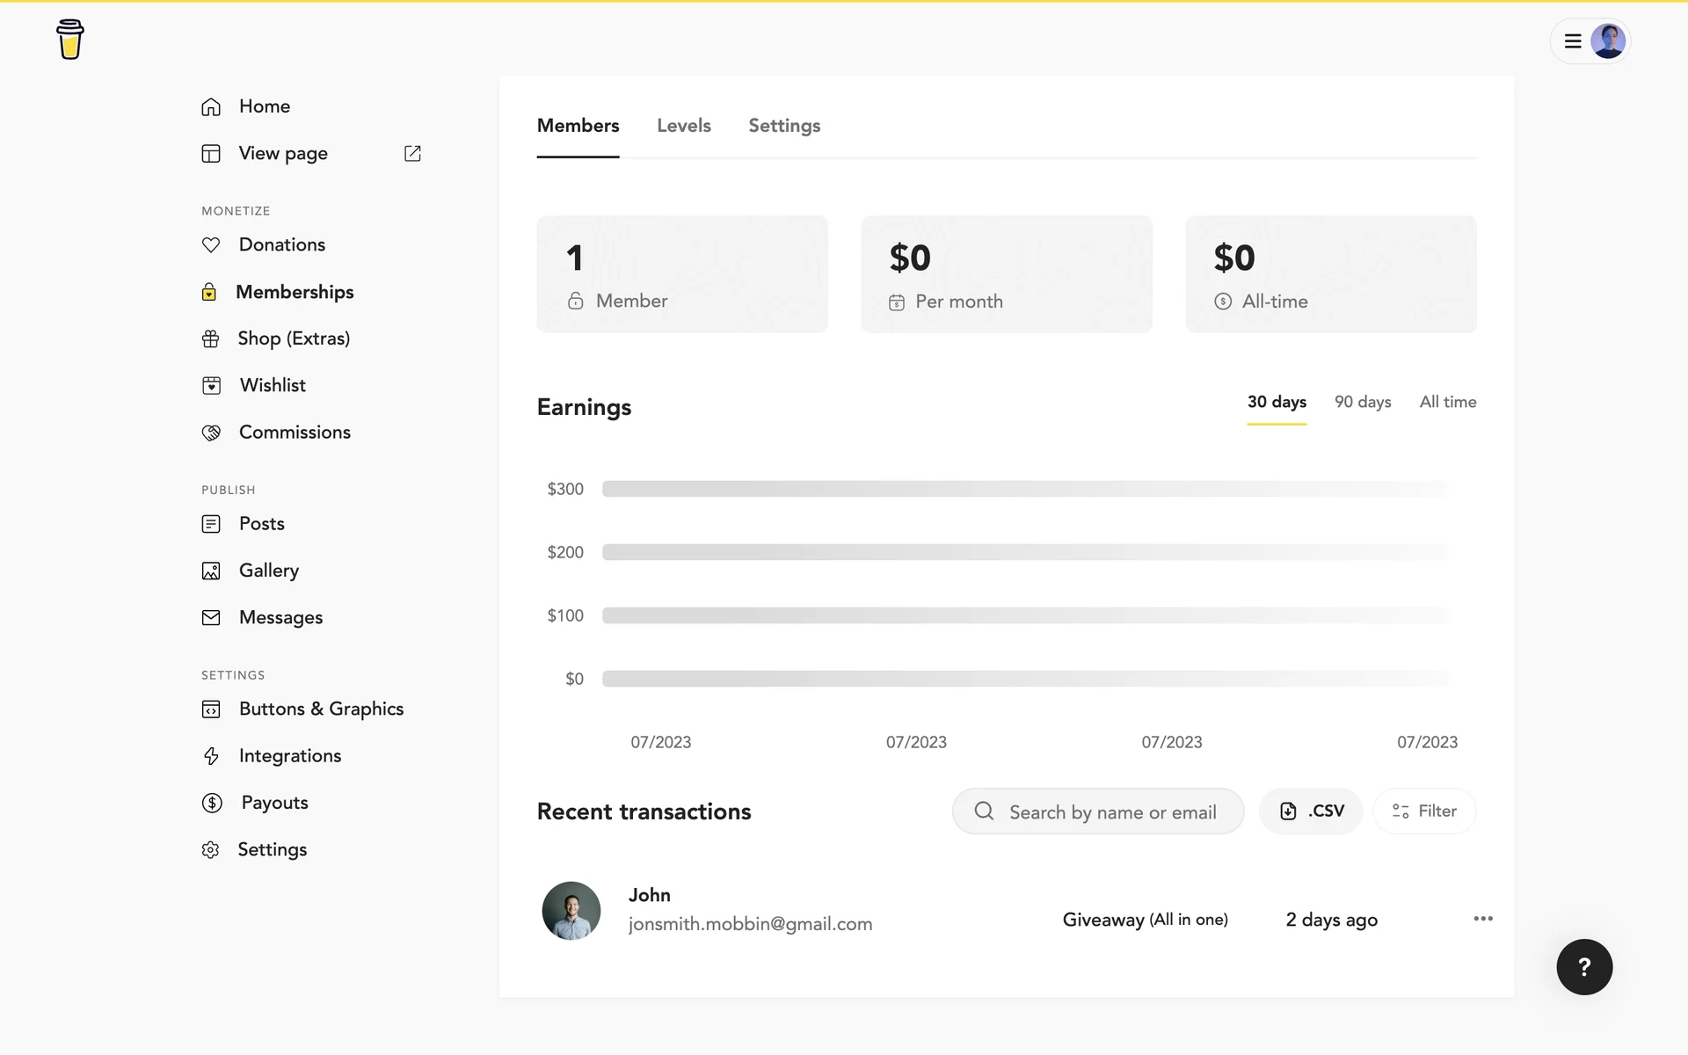Screen dimensions: 1688x1055
Task: Click the gift icon for Shop (Extras)
Action: [x=211, y=338]
